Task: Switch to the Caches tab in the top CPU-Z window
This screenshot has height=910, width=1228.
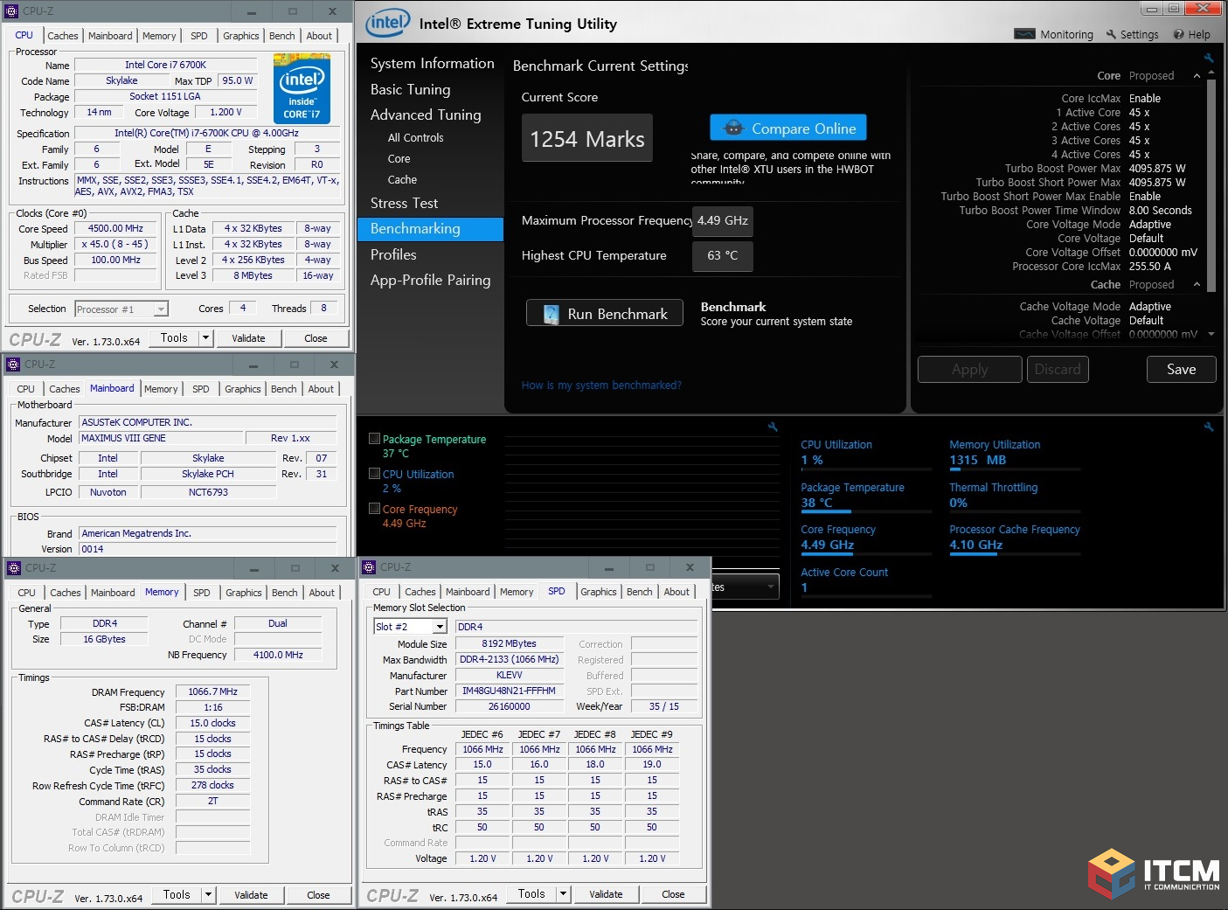Action: coord(63,36)
